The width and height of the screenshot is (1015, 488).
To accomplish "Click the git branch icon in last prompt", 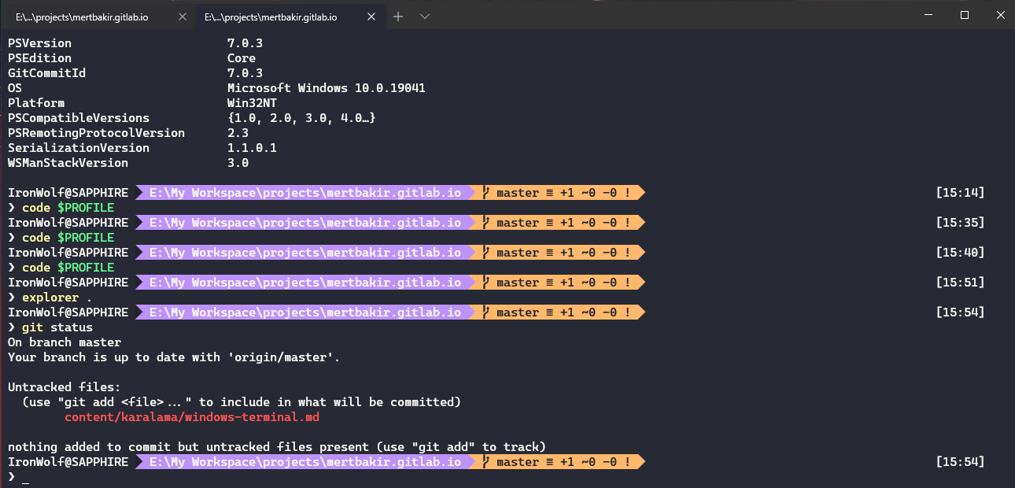I will point(486,462).
